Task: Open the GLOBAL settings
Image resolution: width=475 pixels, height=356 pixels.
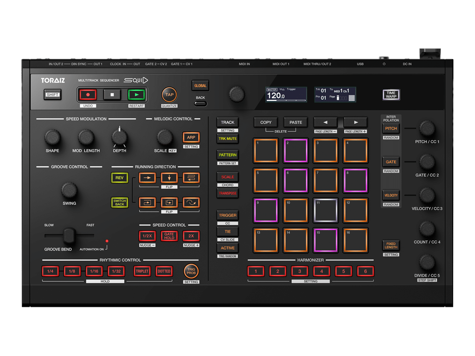Action: click(x=200, y=85)
